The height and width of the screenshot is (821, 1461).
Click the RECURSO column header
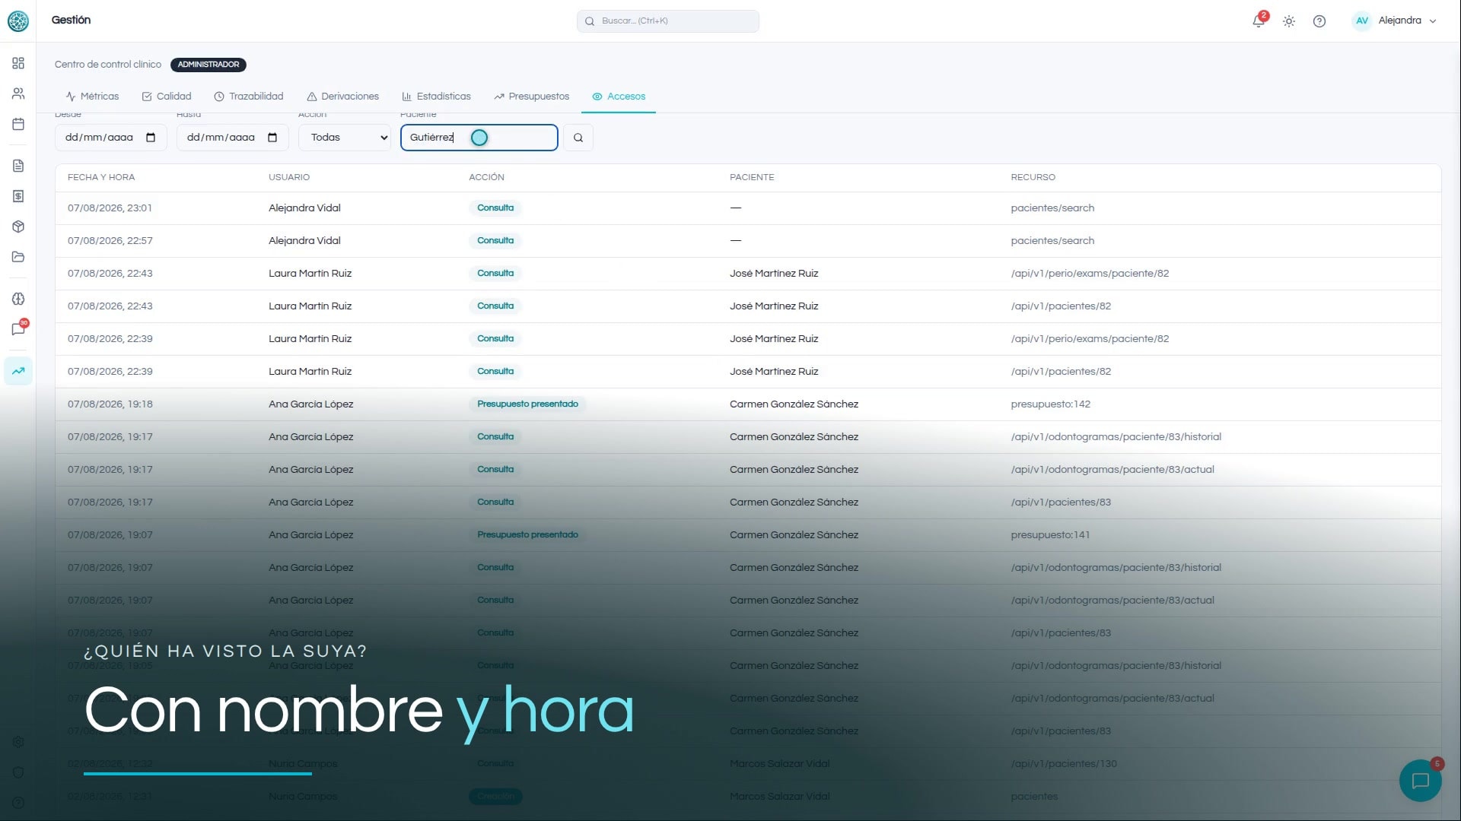pyautogui.click(x=1033, y=177)
